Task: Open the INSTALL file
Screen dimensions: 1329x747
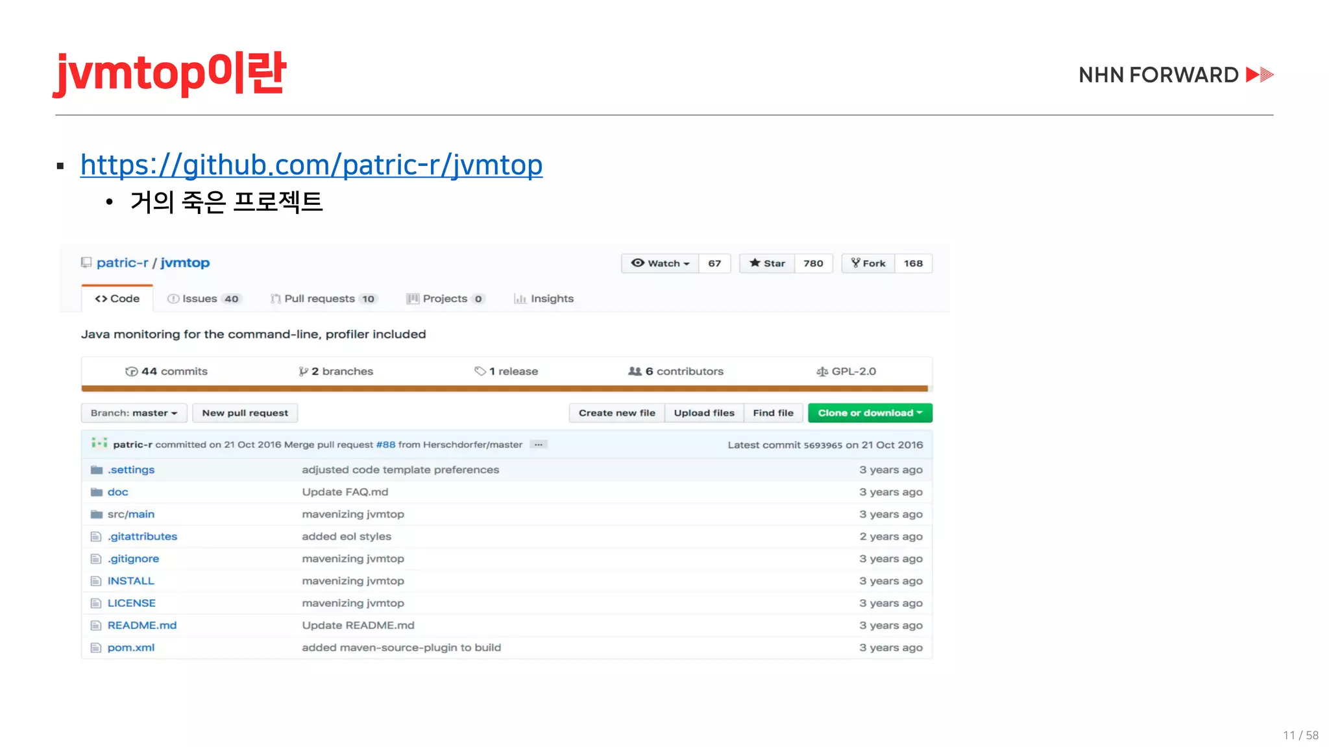Action: click(x=131, y=581)
